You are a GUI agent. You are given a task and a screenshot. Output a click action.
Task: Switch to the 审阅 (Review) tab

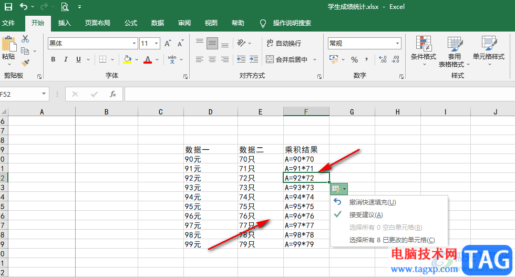click(184, 23)
